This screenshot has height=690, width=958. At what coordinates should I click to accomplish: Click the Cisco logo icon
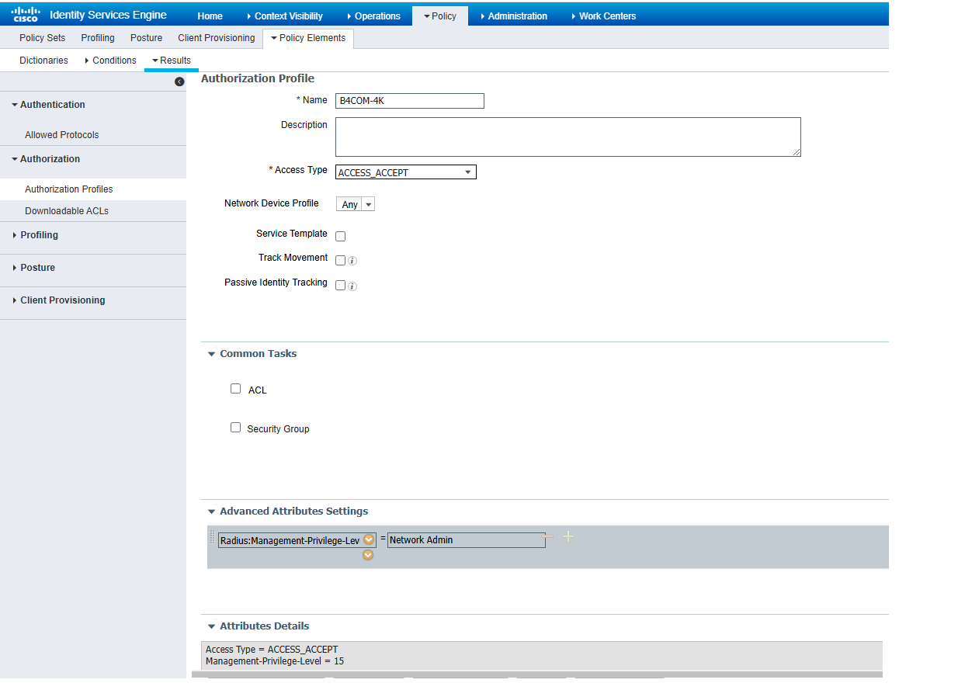[25, 15]
